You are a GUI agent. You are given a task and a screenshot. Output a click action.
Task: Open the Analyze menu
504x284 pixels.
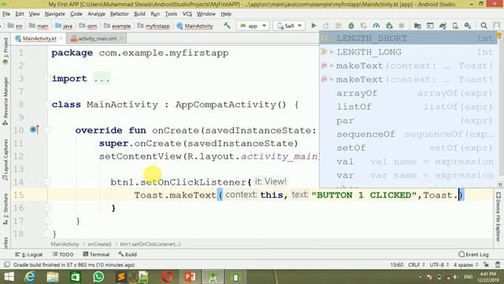point(96,14)
